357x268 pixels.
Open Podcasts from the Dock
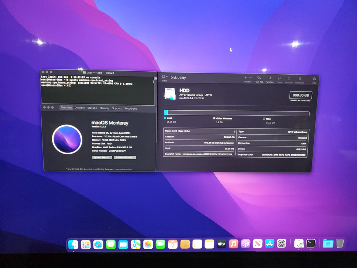246,244
